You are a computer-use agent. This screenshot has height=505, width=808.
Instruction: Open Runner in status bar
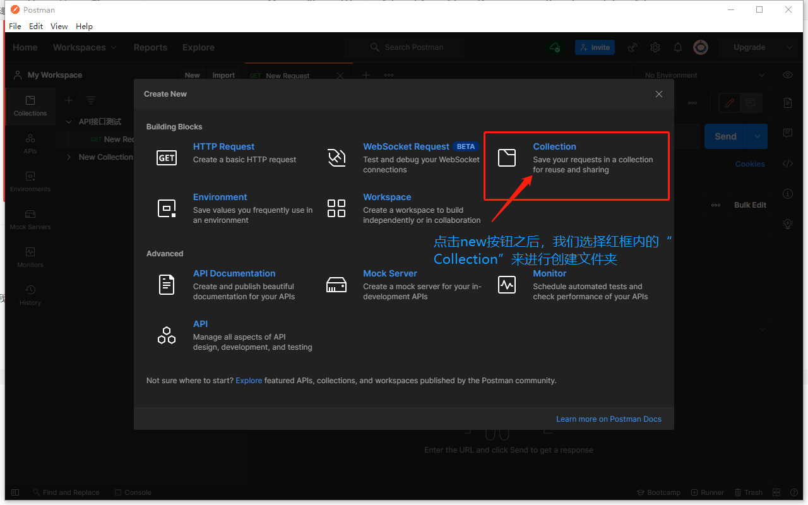coord(708,492)
